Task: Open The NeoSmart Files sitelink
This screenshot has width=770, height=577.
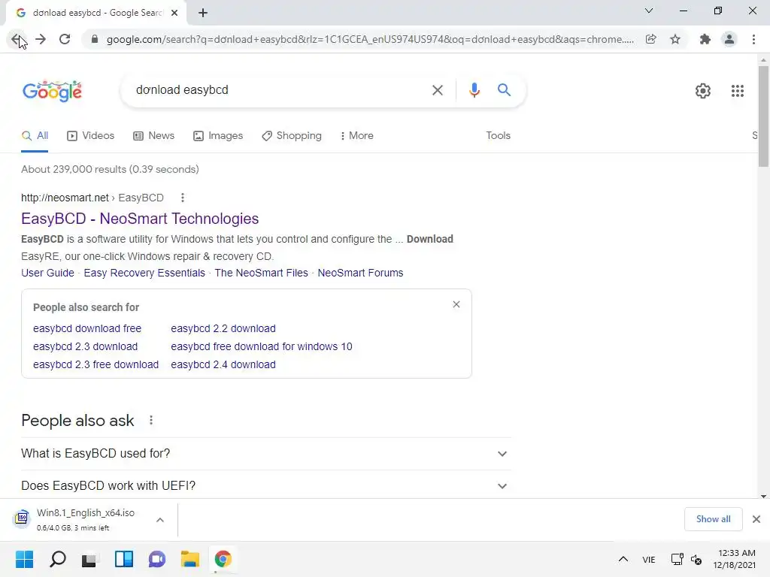Action: click(x=261, y=273)
